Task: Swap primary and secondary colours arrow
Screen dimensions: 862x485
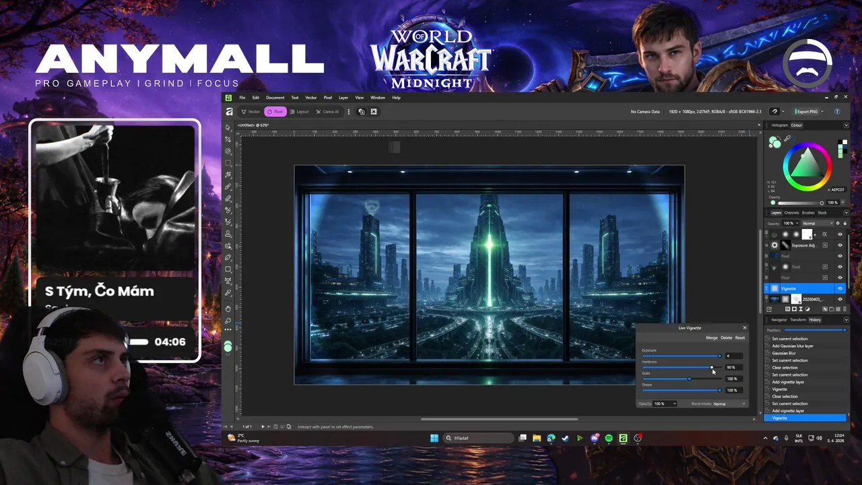Action: (779, 137)
